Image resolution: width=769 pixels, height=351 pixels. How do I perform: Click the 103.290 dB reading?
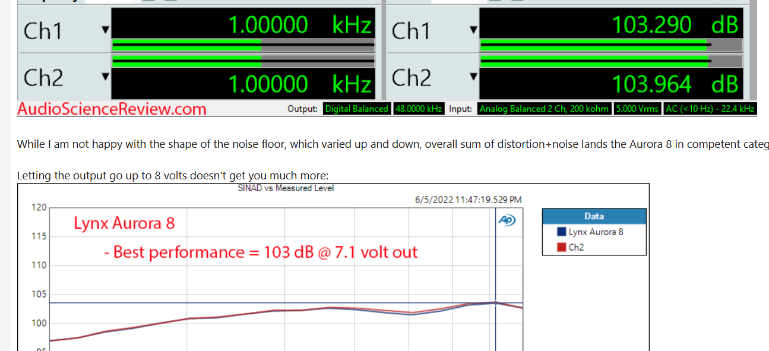pyautogui.click(x=675, y=26)
